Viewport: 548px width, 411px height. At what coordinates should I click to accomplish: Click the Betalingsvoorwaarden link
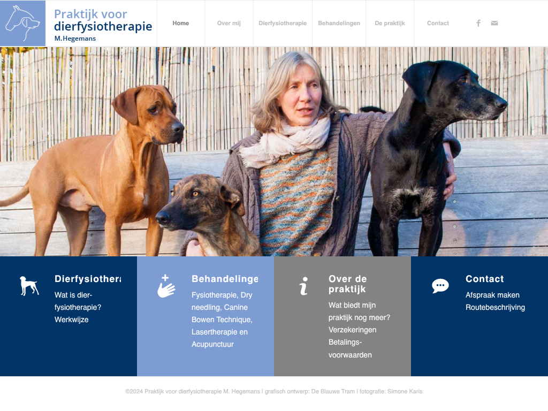pos(350,348)
